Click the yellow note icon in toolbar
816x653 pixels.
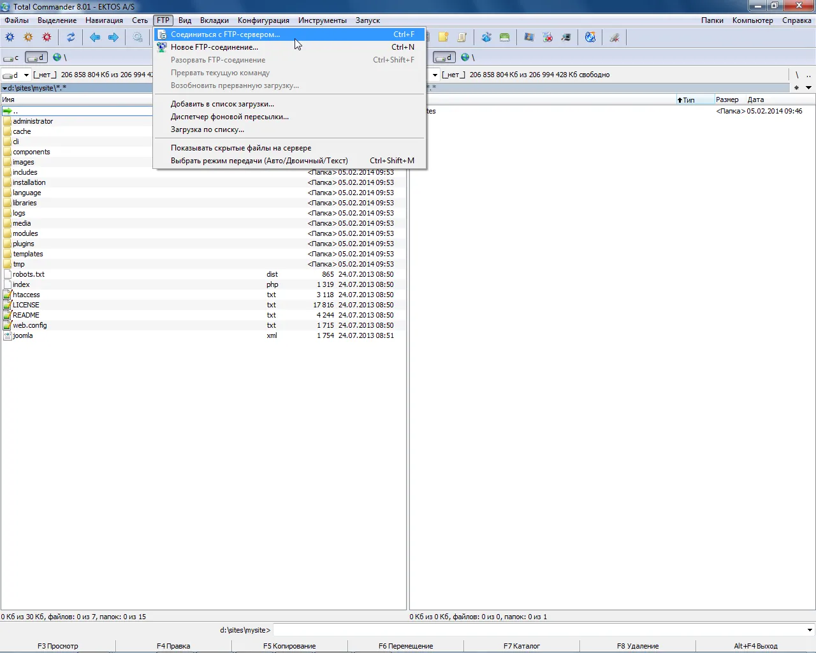(x=444, y=38)
